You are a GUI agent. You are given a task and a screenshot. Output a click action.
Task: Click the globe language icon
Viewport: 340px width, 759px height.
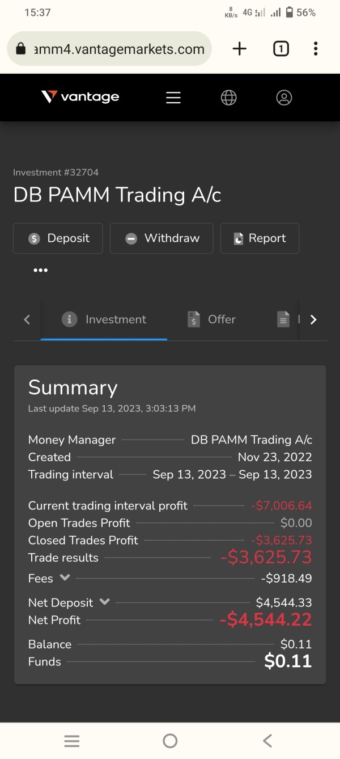[228, 98]
